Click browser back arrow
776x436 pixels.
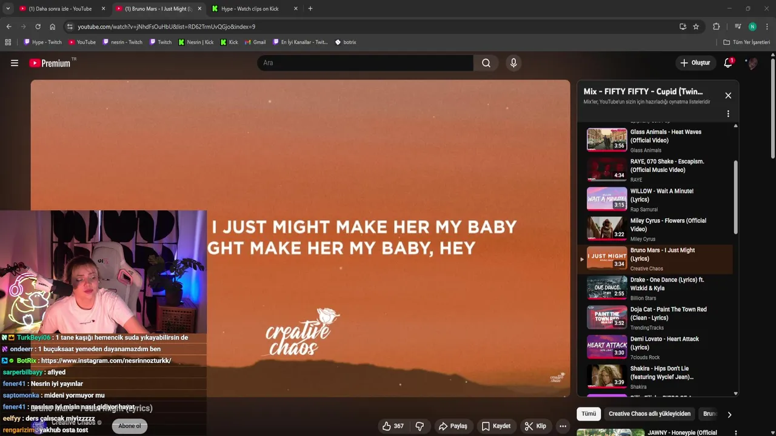tap(8, 27)
